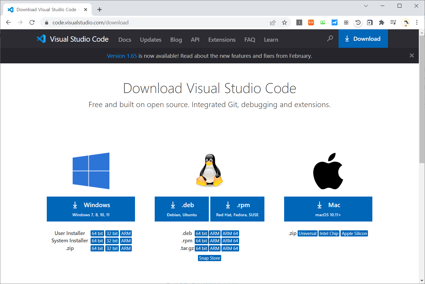The width and height of the screenshot is (425, 284).
Task: Open the Docs menu item
Action: point(125,40)
